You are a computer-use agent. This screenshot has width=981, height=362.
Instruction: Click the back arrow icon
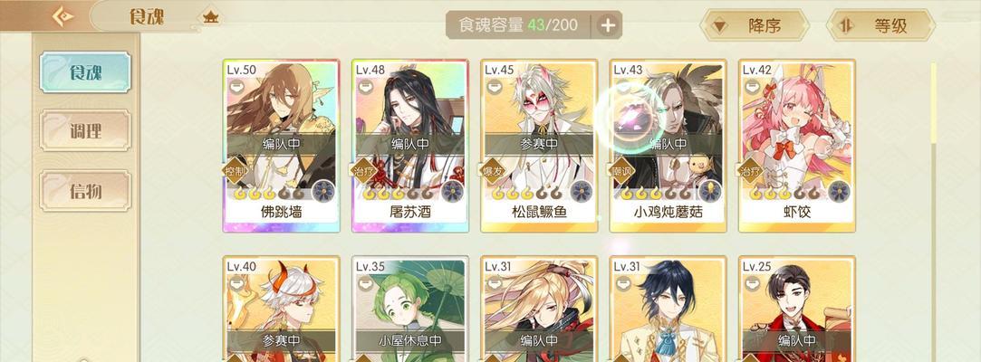pyautogui.click(x=63, y=16)
